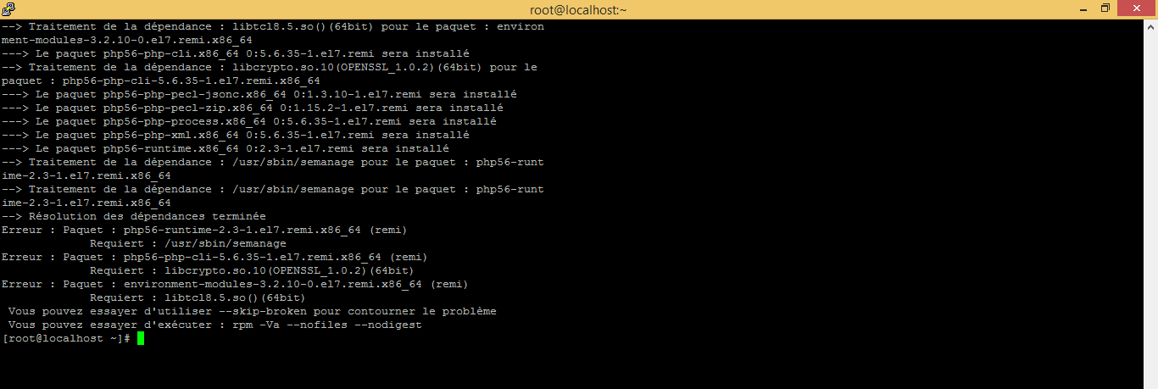The width and height of the screenshot is (1158, 389).
Task: Click the php56-php-xml package line
Action: tap(235, 135)
